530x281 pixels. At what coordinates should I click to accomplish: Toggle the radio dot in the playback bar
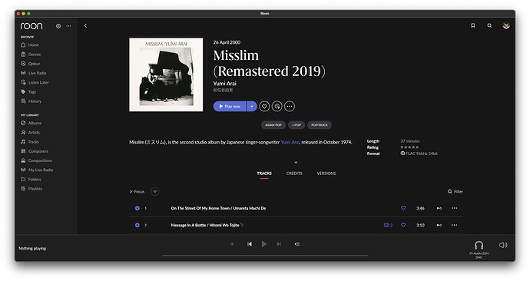pos(232,244)
